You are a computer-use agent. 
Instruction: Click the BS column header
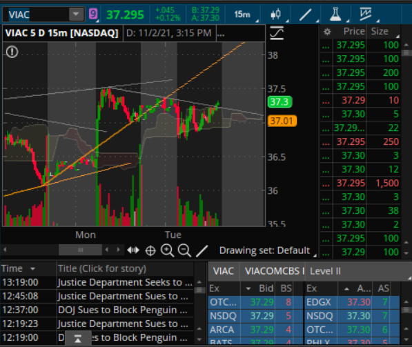click(x=286, y=288)
